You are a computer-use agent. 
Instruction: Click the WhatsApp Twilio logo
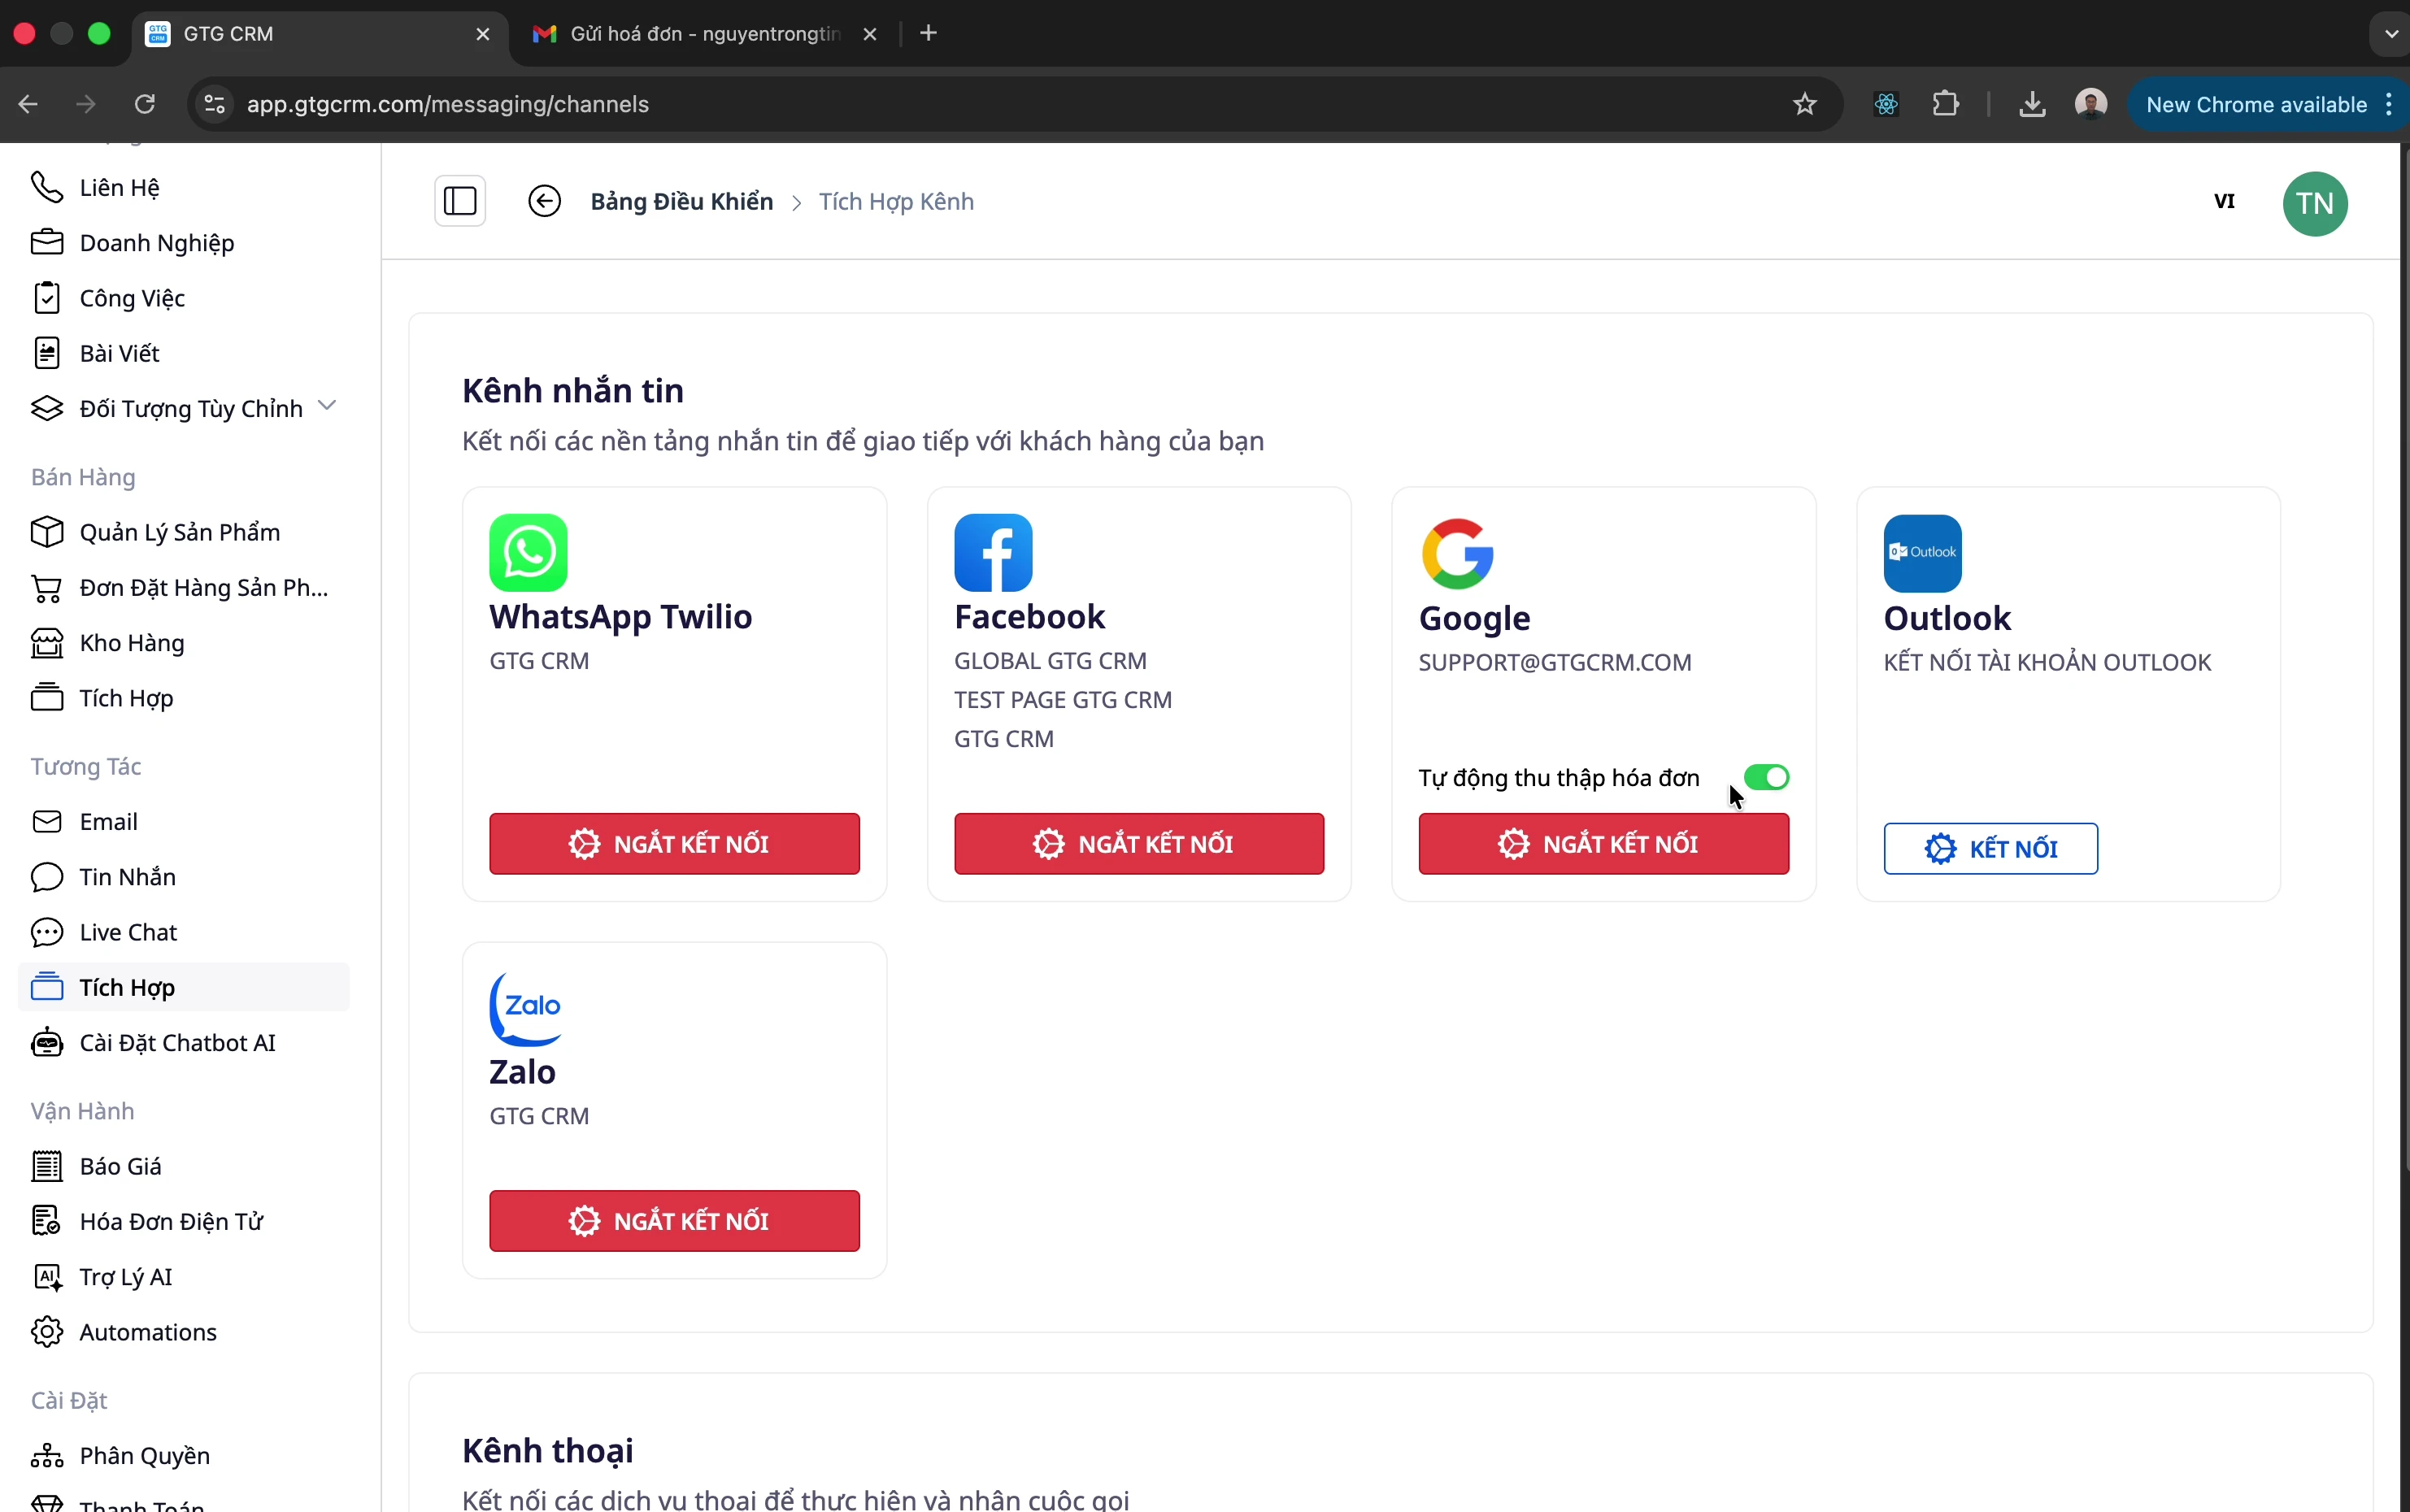pos(528,552)
